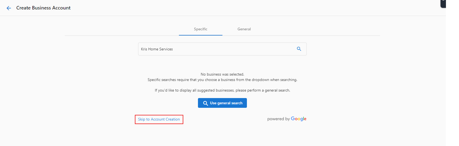Go back using the blue arrow

pyautogui.click(x=9, y=8)
